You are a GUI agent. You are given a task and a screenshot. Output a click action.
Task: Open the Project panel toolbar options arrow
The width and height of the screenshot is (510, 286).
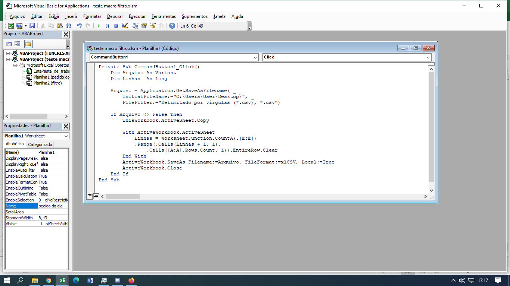(68, 44)
